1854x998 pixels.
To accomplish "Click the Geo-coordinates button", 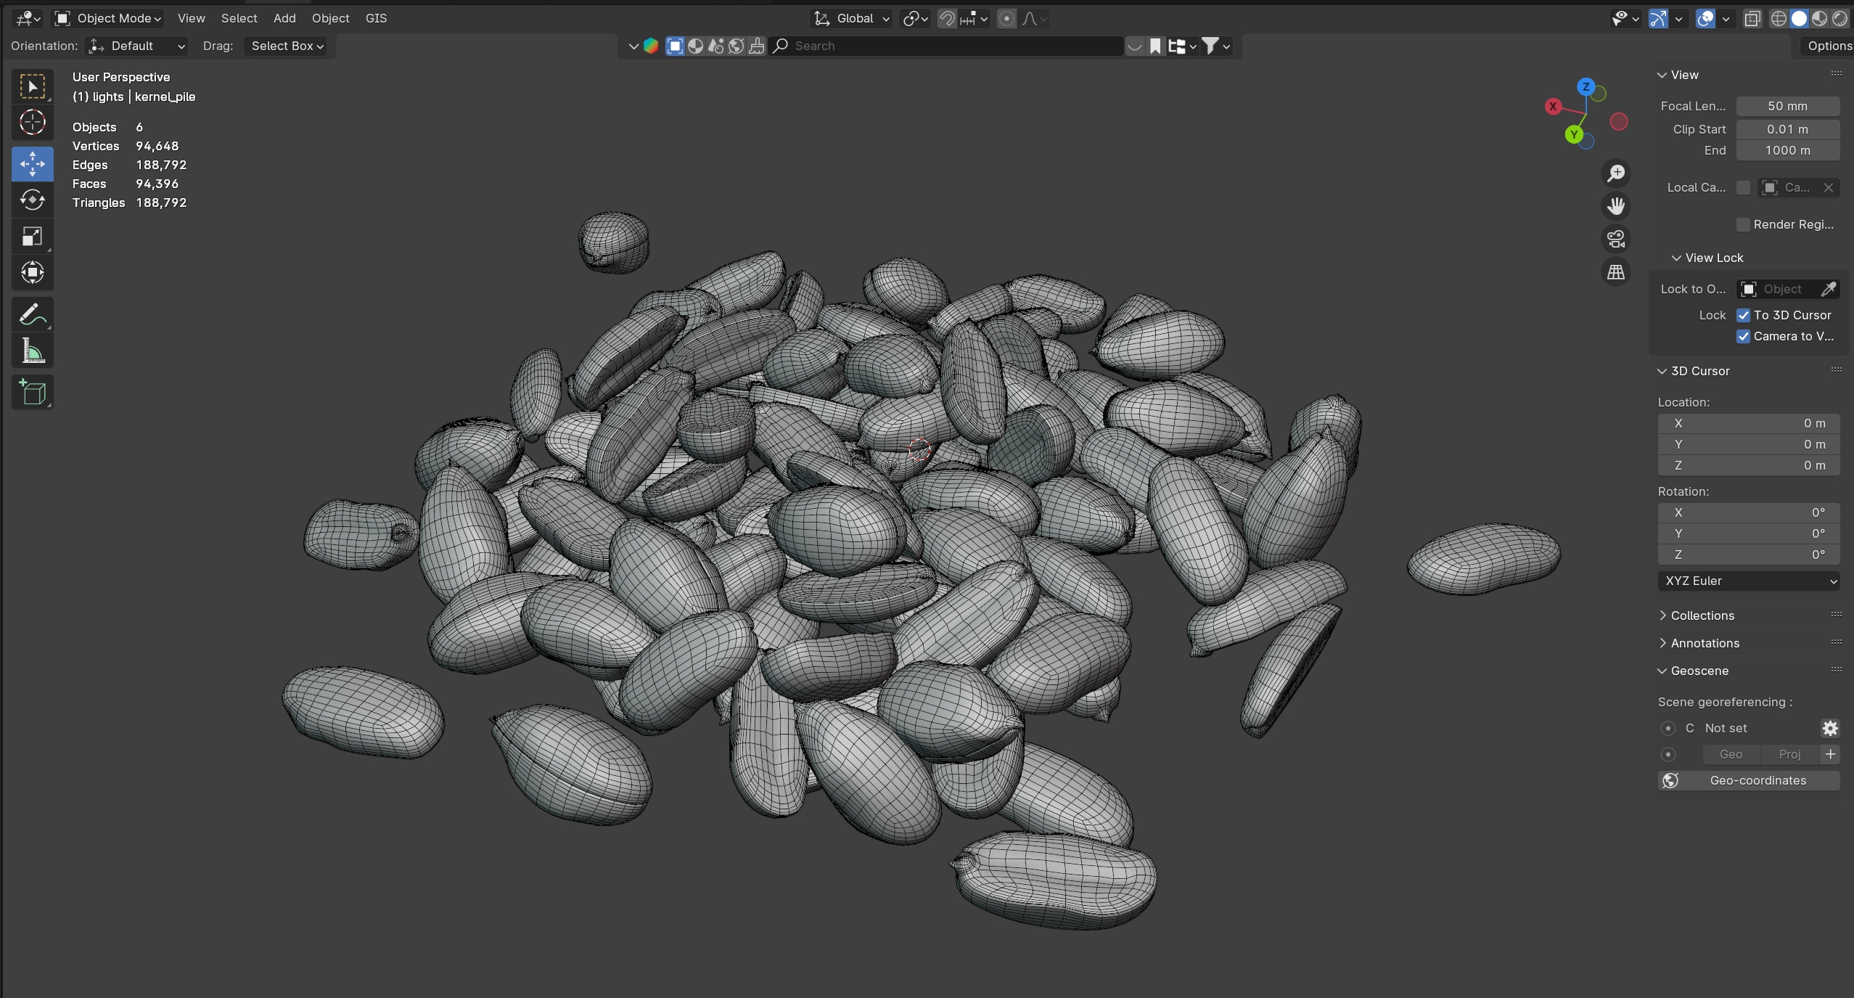I will [x=1748, y=780].
